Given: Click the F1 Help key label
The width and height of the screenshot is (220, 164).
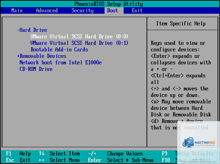Looking at the screenshot, I should pos(18,154).
